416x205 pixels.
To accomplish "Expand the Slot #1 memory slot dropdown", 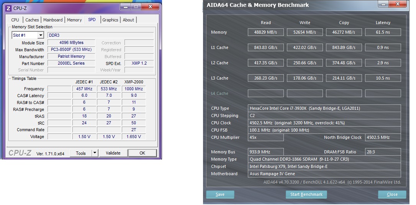I will point(41,35).
